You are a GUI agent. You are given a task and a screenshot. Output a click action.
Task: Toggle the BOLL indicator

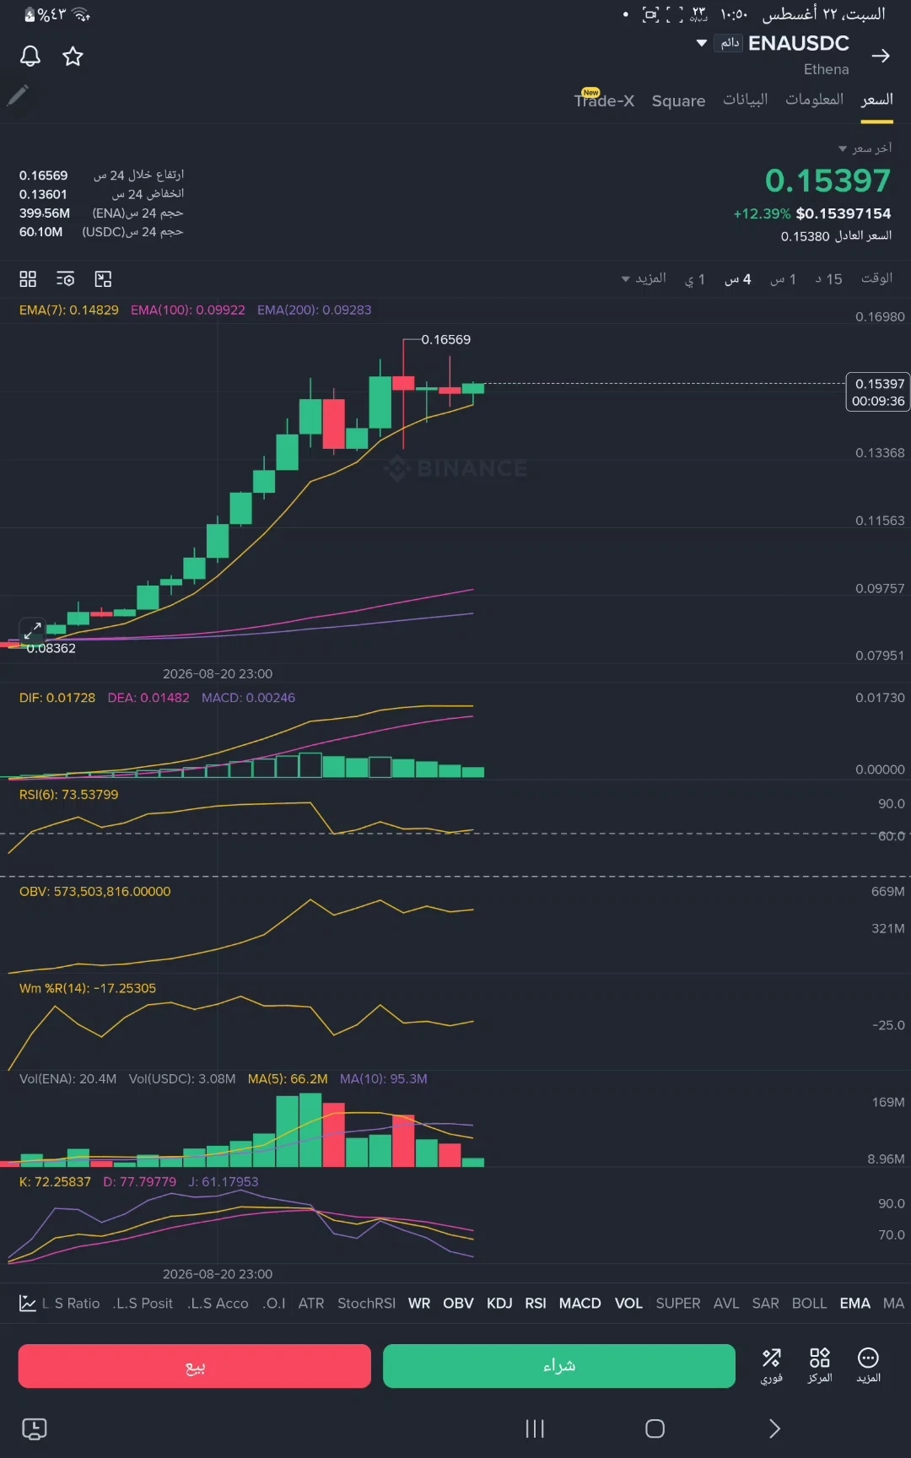coord(809,1304)
